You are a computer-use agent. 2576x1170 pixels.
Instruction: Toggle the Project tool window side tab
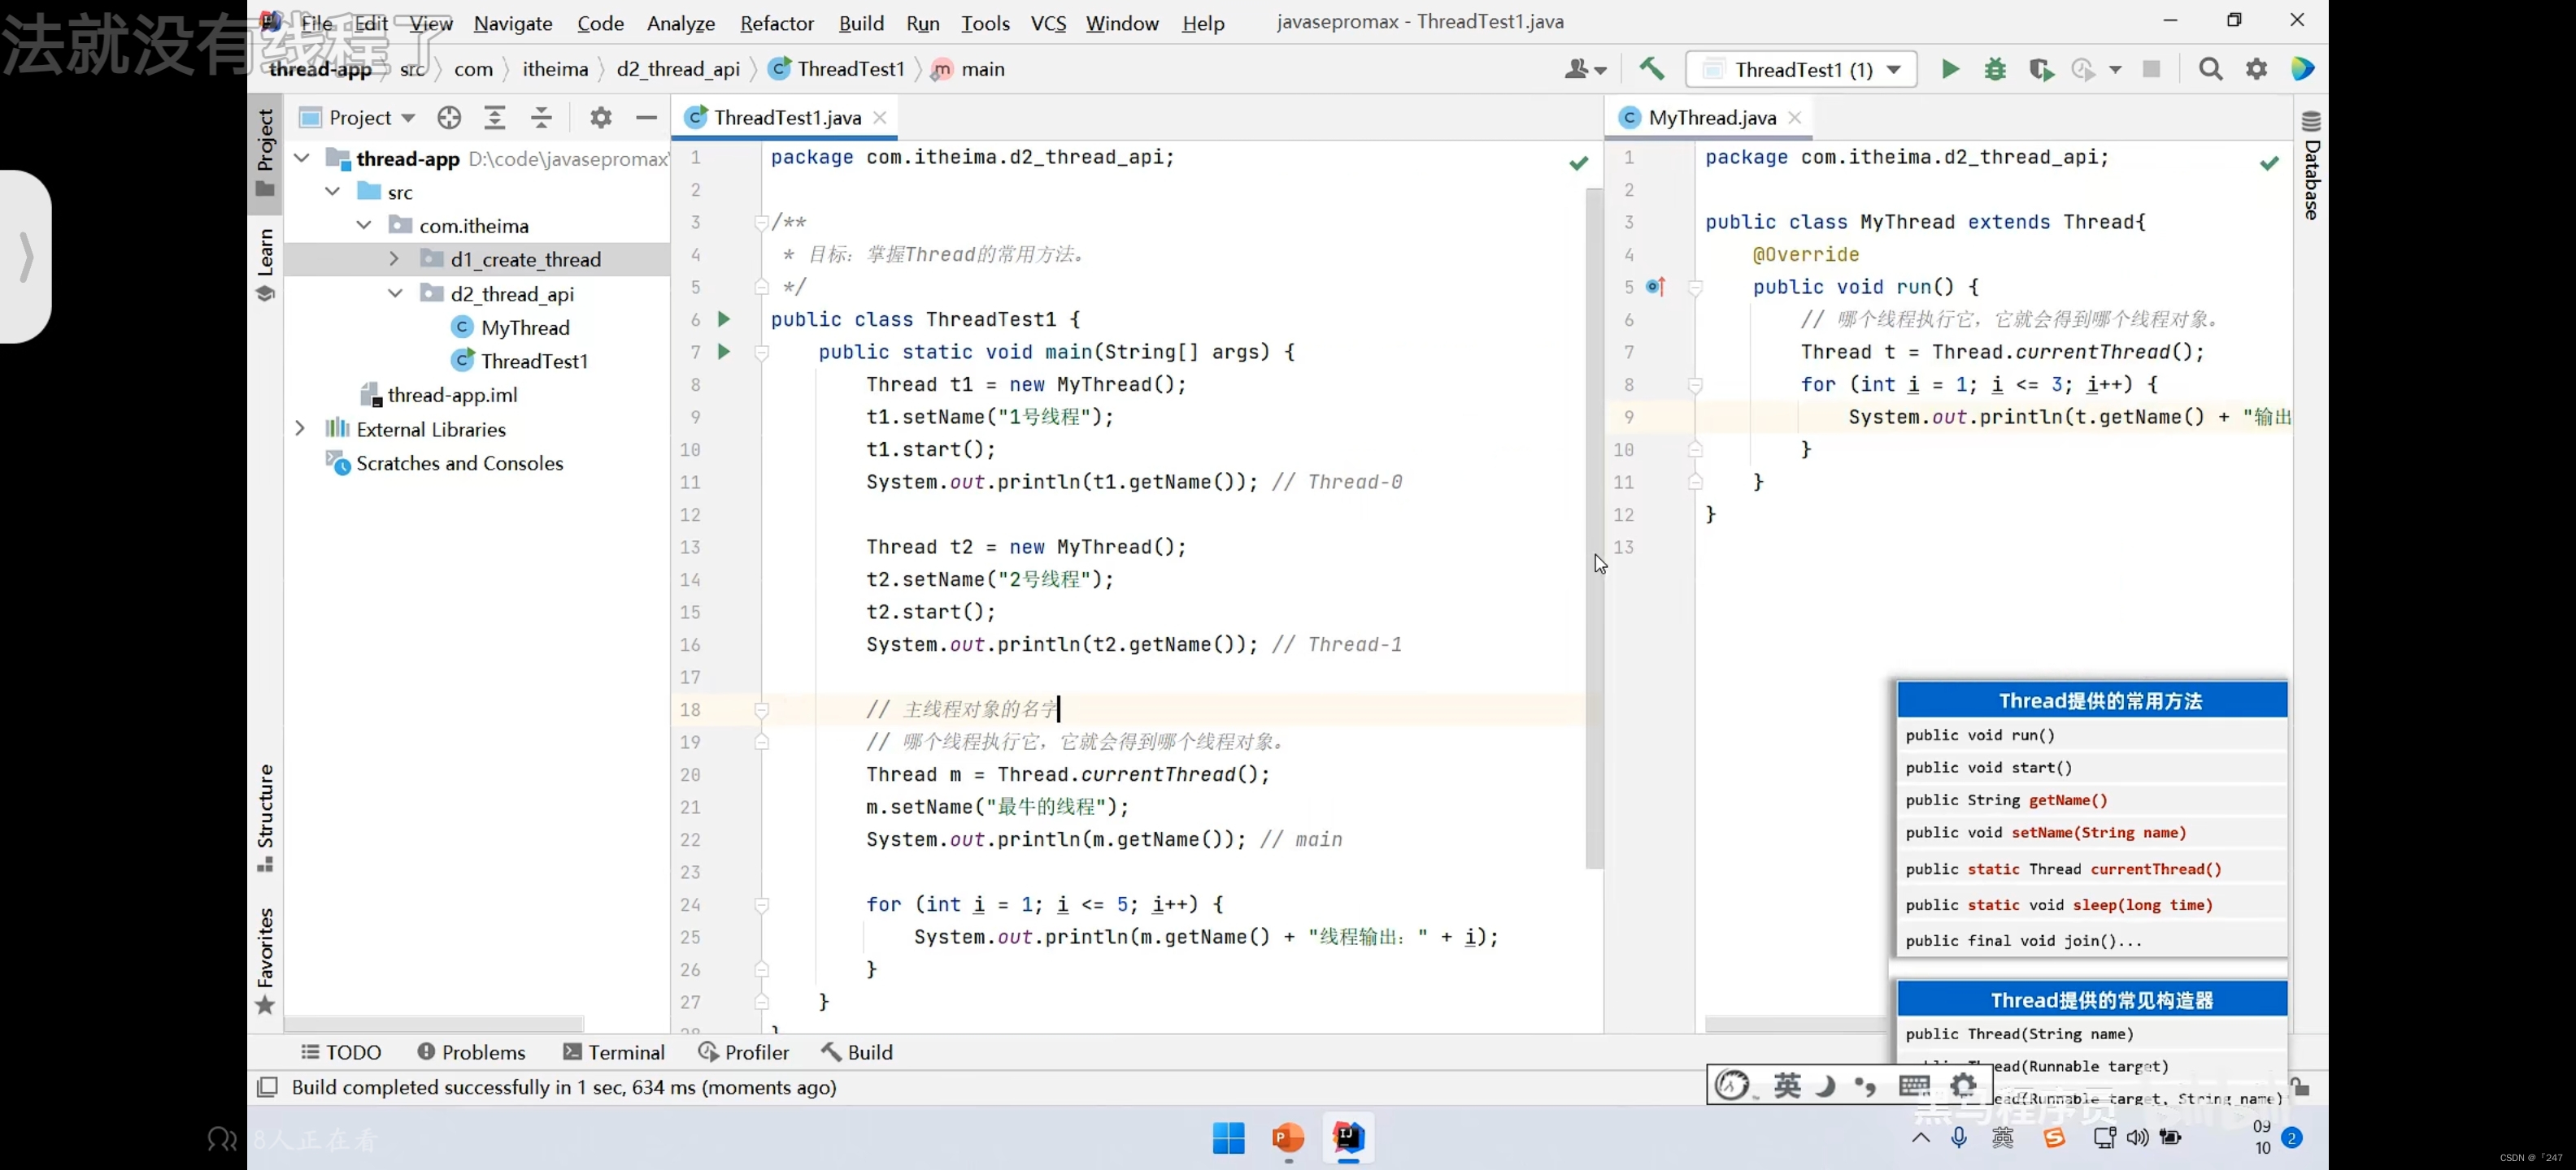pyautogui.click(x=265, y=152)
